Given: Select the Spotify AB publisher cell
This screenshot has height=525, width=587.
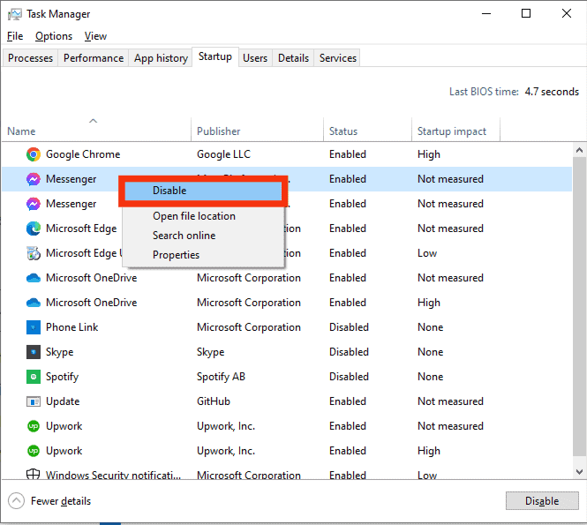Looking at the screenshot, I should (221, 377).
